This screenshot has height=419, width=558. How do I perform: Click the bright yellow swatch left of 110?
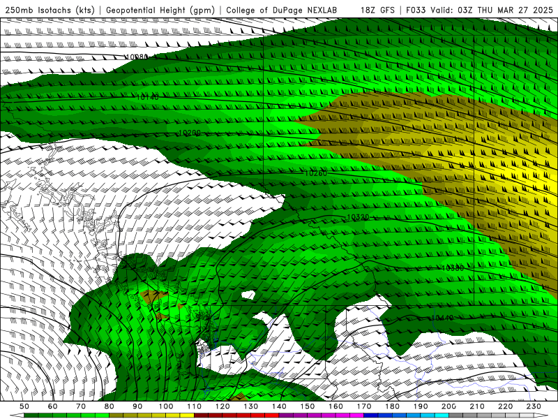pyautogui.click(x=187, y=416)
